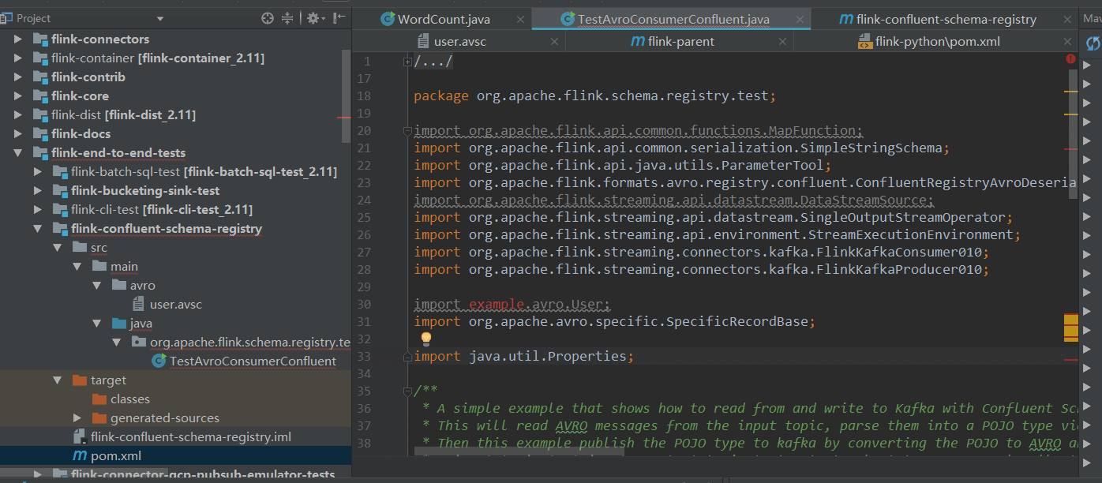1102x483 pixels.
Task: Click the Collapse All icon in Project panel
Action: (x=287, y=18)
